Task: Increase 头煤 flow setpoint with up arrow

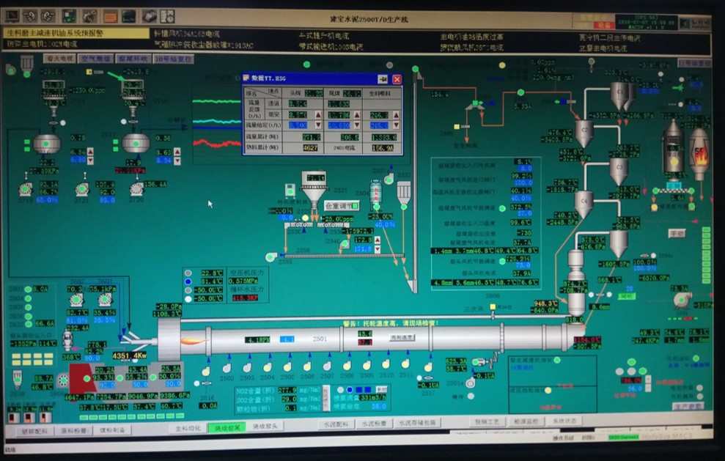Action: pos(318,115)
